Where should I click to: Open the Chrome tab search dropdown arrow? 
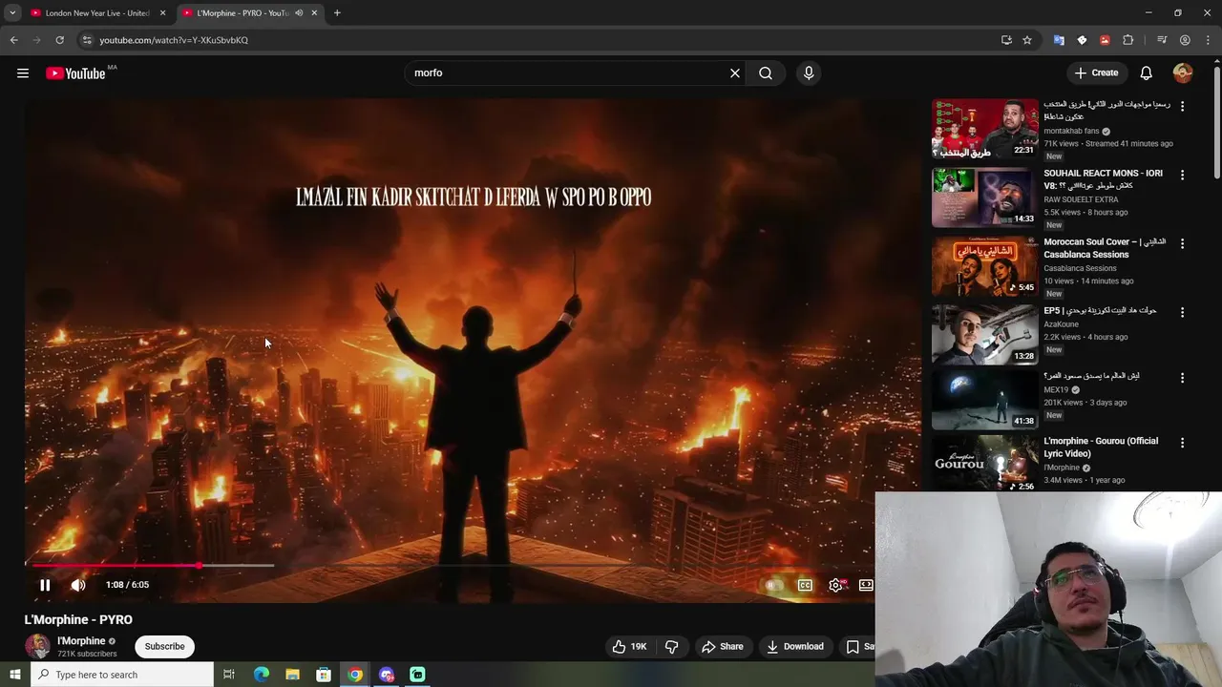click(x=12, y=13)
